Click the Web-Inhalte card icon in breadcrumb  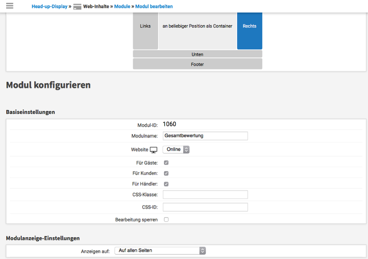click(77, 7)
